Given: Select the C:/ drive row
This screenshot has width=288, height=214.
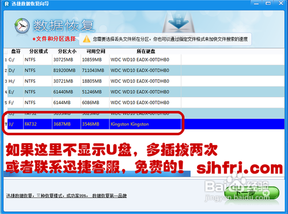Looking at the screenshot, I should coord(144,60).
